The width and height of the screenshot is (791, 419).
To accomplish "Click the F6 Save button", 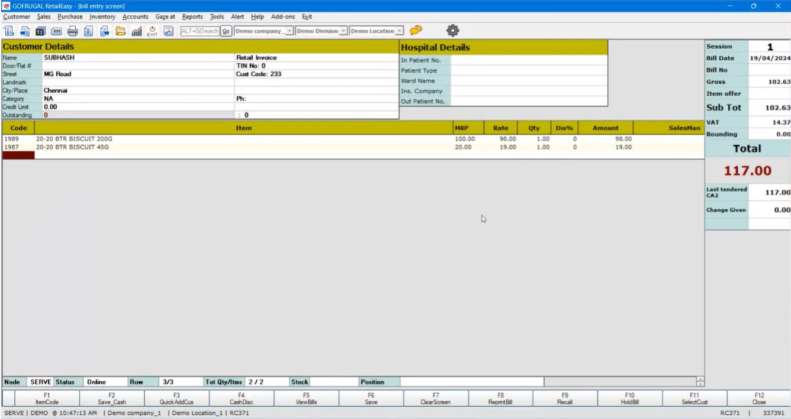I will (371, 398).
